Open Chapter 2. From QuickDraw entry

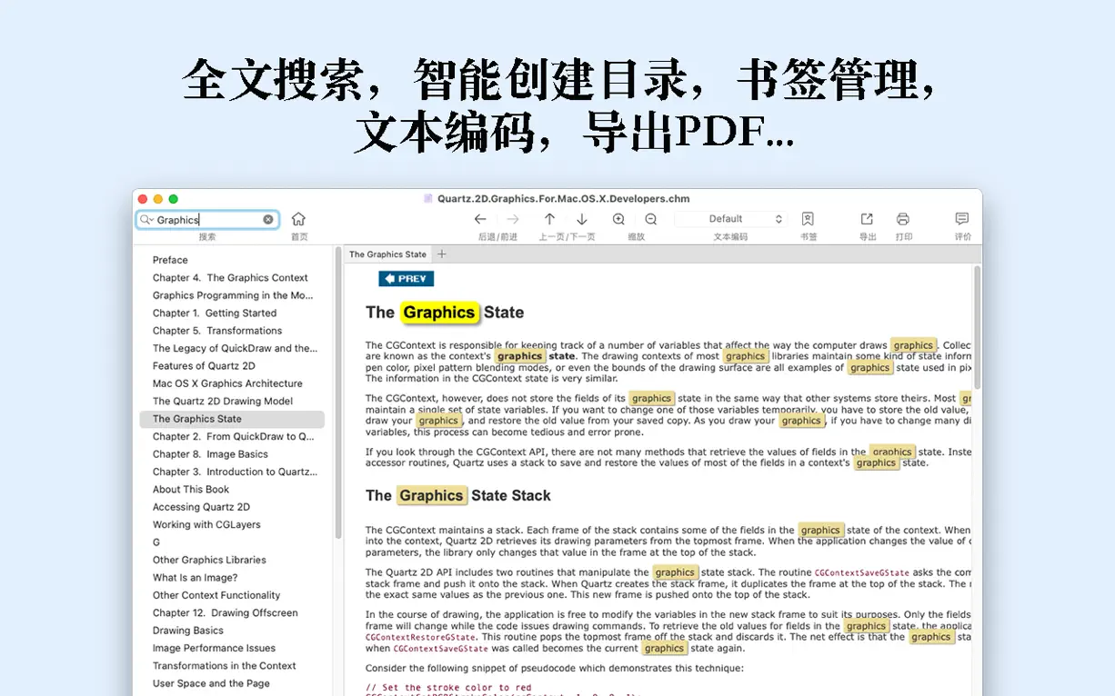[233, 436]
